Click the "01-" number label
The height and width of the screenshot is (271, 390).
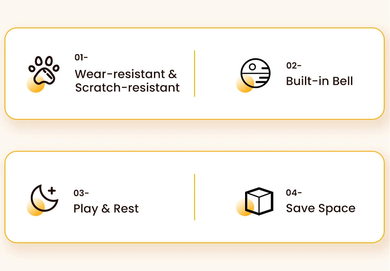tap(81, 57)
